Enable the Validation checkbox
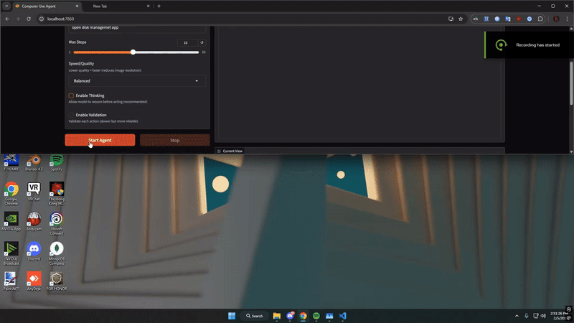This screenshot has width=574, height=323. pos(71,115)
